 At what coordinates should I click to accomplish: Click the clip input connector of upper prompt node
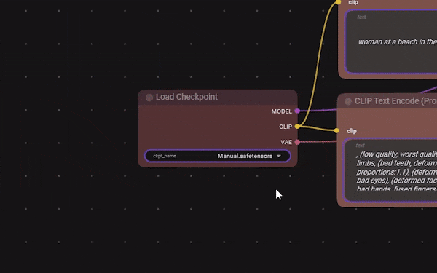(338, 2)
